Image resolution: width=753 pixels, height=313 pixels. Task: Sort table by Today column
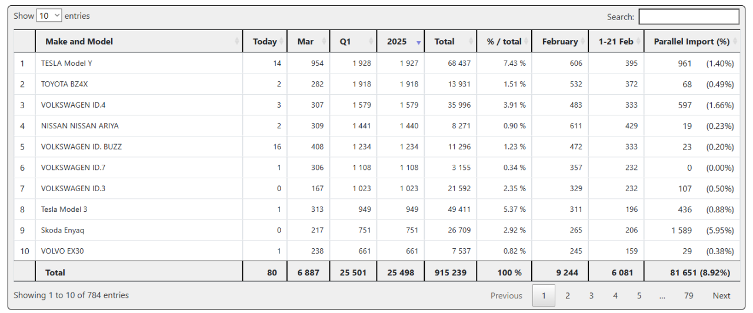265,42
